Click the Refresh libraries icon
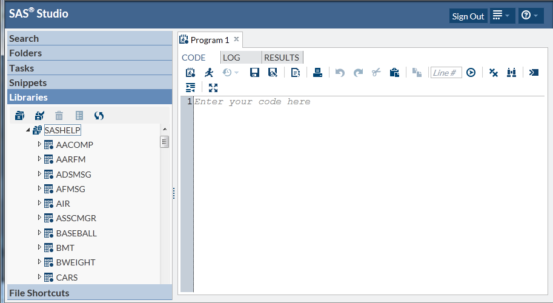Screen dimensions: 553x303 99,115
